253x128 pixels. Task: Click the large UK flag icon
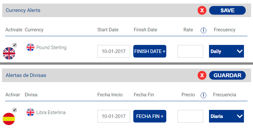(x=9, y=53)
